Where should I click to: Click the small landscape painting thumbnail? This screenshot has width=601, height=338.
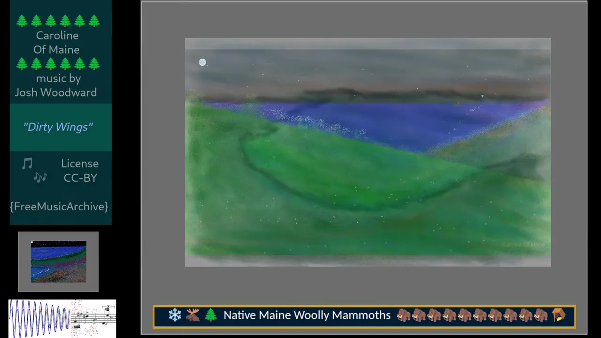tap(58, 261)
